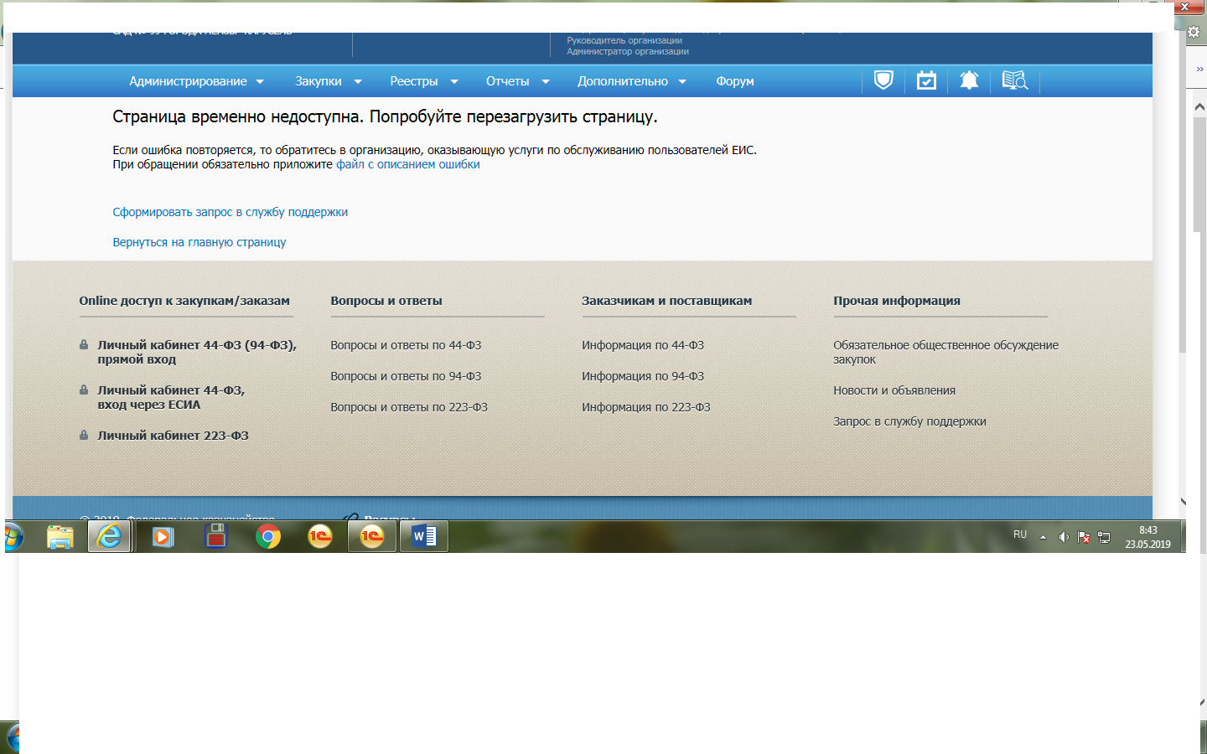Open the book with magnifier search icon
1207x754 pixels.
[x=1014, y=80]
